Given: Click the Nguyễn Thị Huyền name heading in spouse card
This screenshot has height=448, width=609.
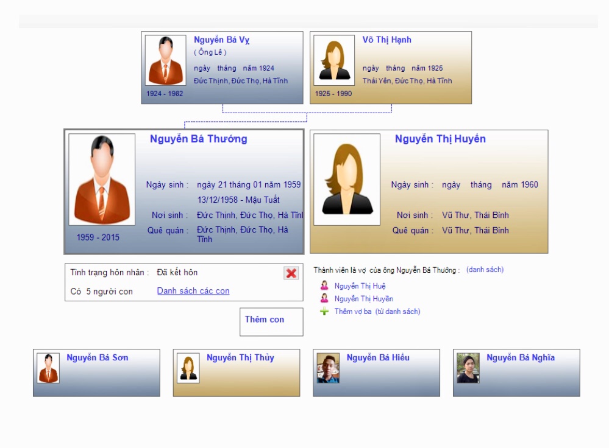Looking at the screenshot, I should tap(440, 139).
